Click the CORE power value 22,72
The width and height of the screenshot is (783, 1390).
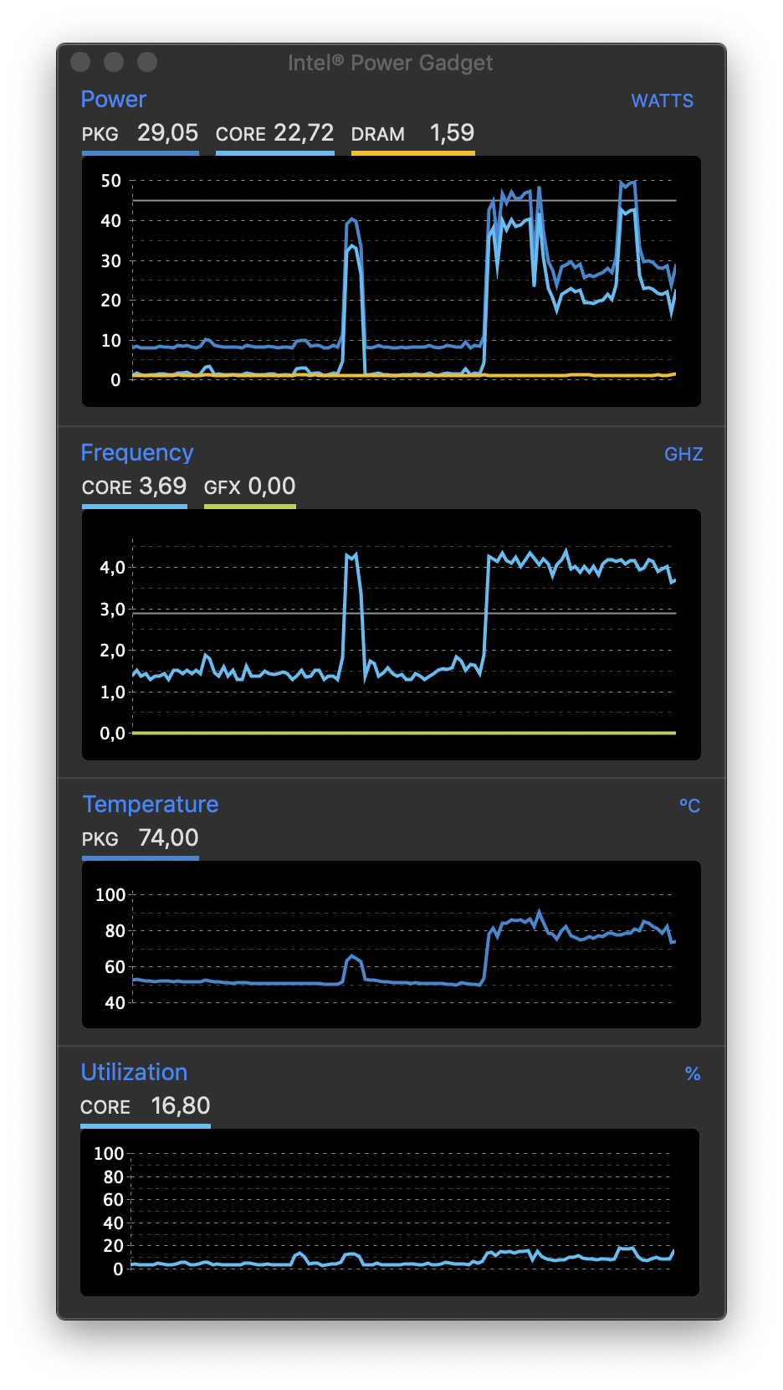(x=304, y=133)
